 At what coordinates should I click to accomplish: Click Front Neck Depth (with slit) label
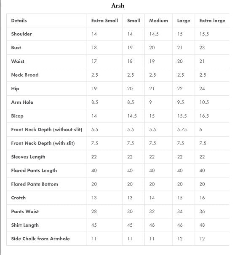[x=43, y=143]
